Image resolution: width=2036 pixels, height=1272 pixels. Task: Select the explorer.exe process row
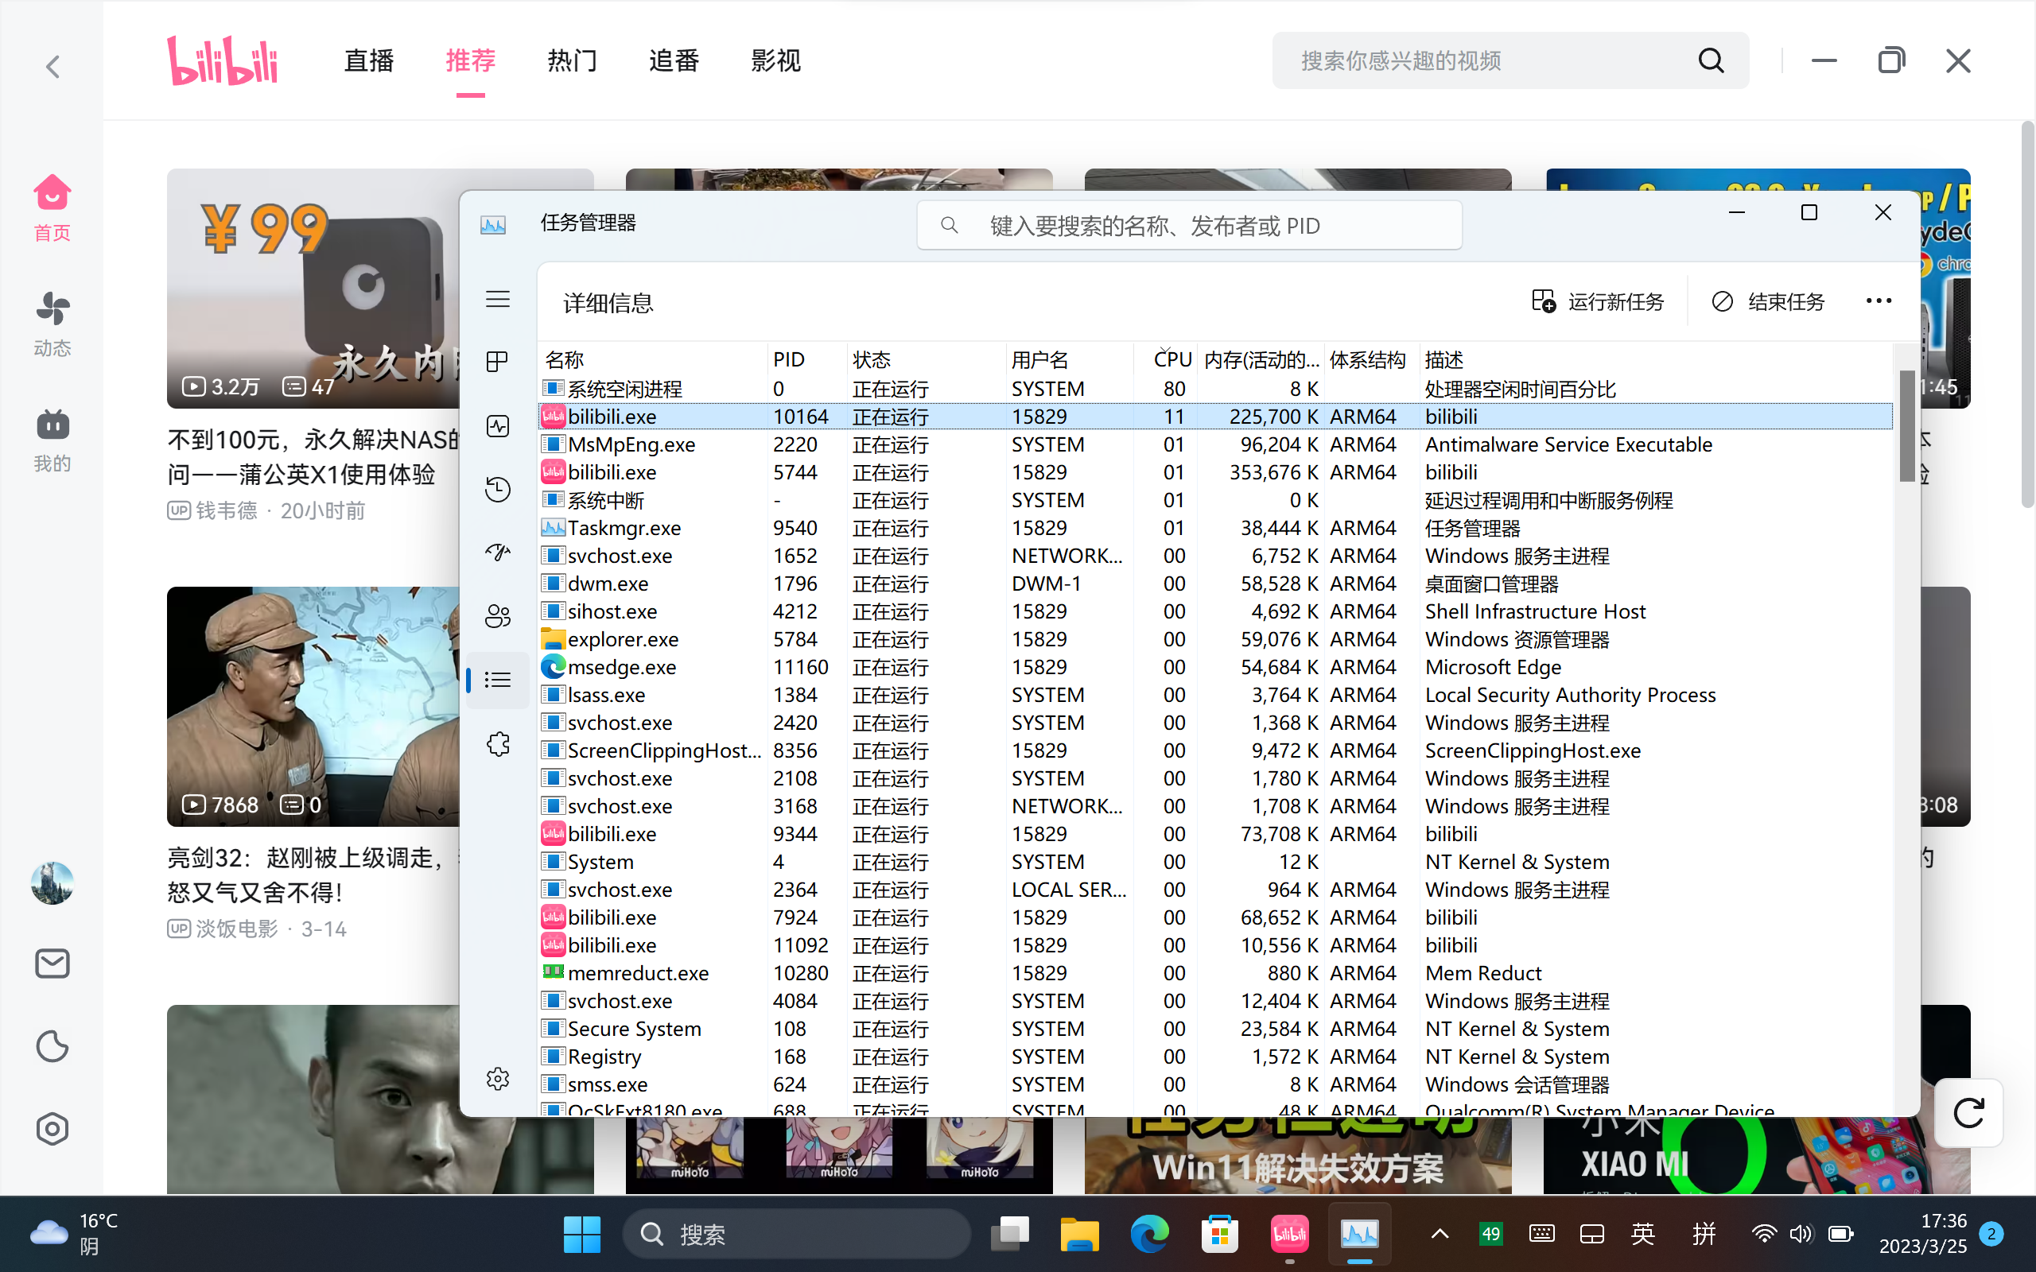[1216, 639]
